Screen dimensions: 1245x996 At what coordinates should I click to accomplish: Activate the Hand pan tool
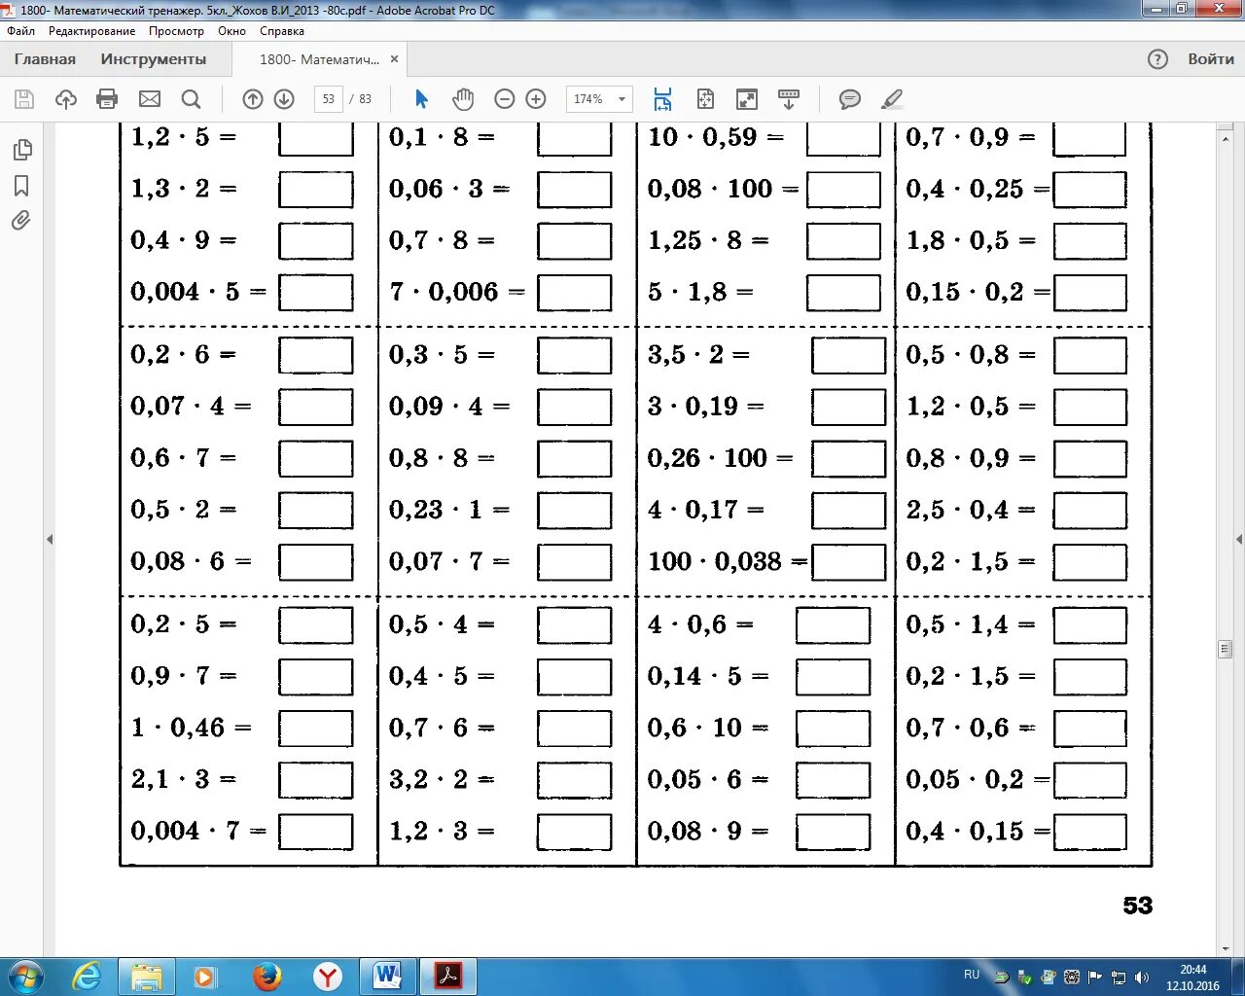click(x=463, y=99)
